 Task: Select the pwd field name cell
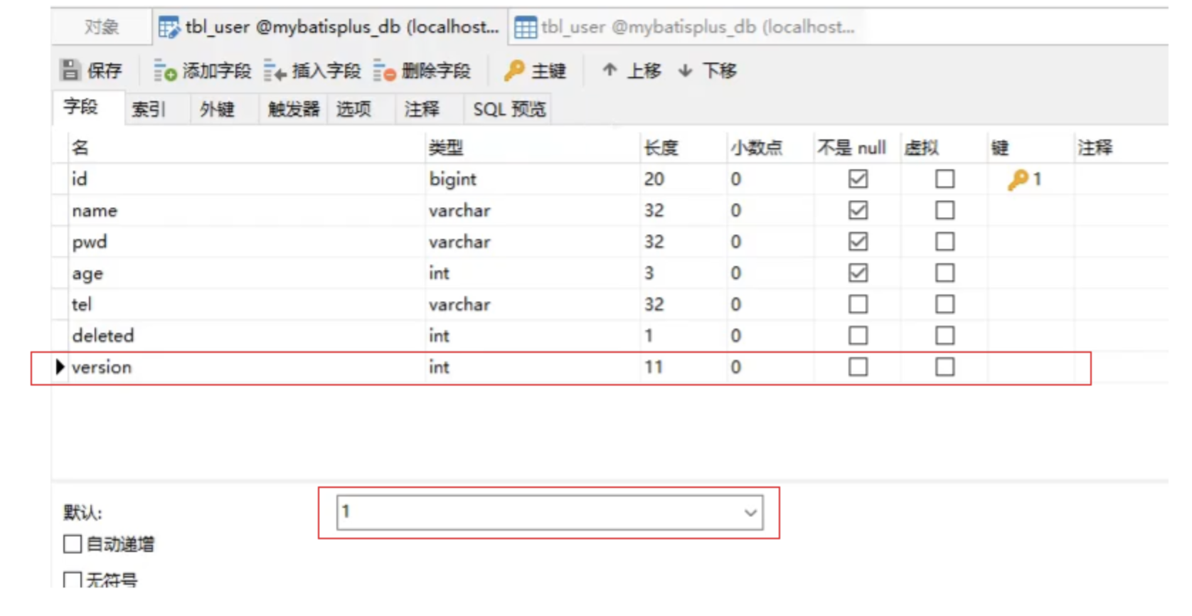(247, 242)
